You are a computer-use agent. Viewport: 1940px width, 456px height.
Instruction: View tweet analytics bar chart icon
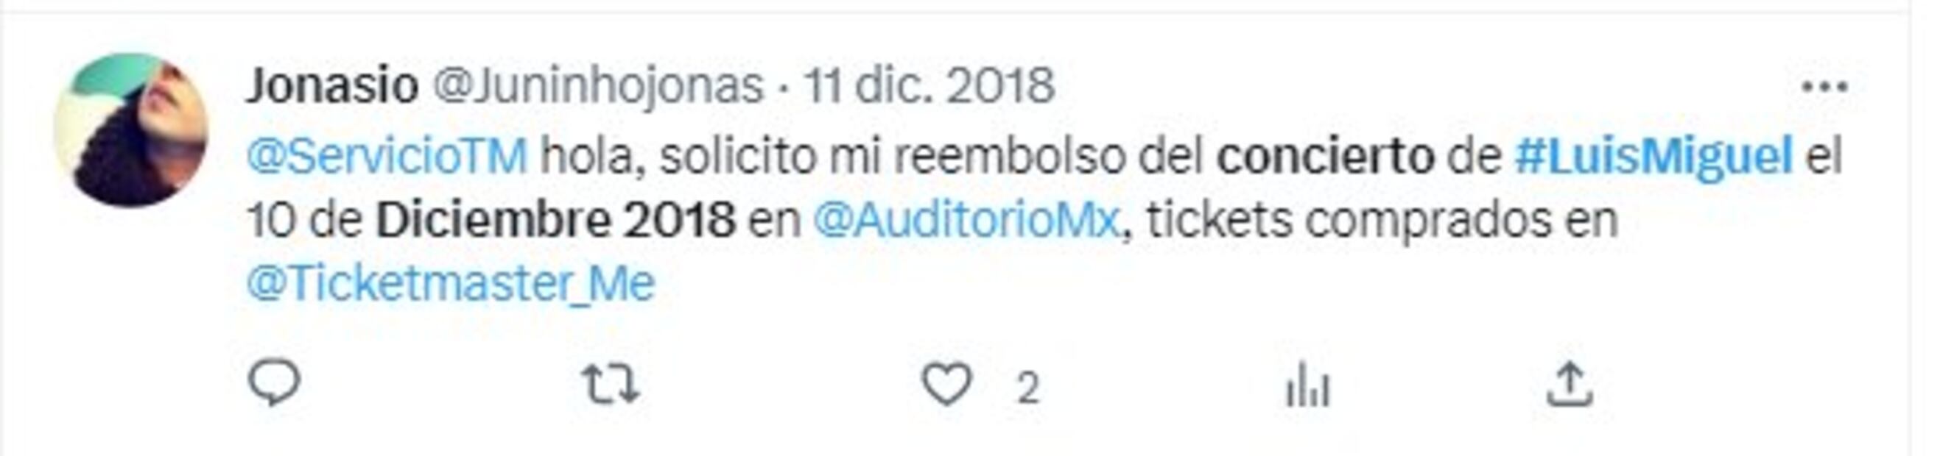(1308, 386)
